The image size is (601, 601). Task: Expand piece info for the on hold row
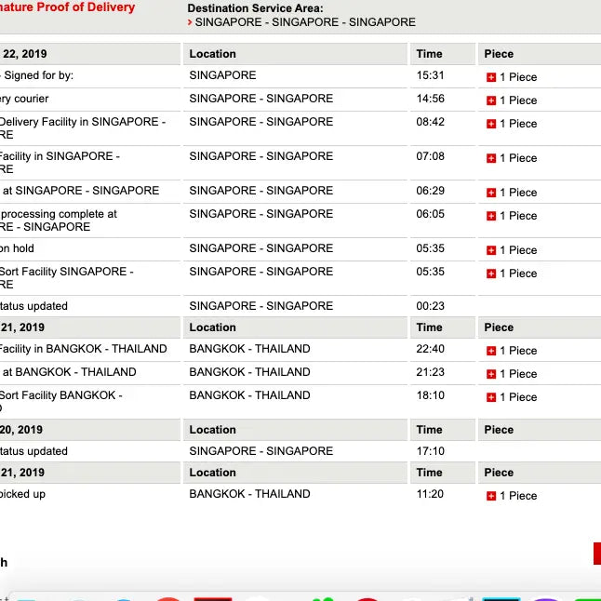(x=491, y=250)
